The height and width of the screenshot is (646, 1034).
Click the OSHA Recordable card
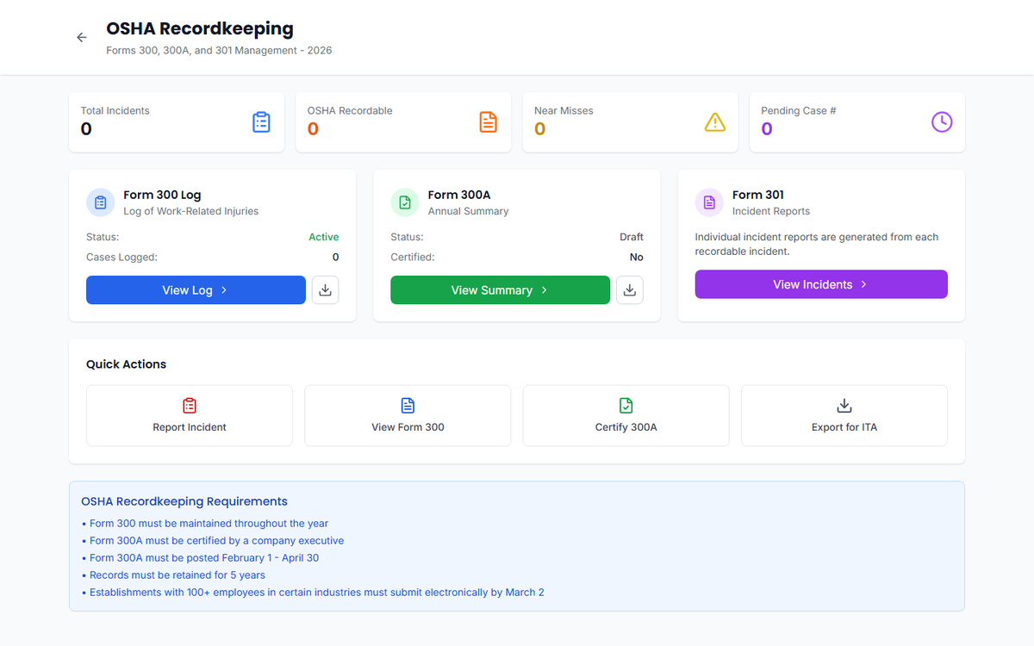point(403,122)
